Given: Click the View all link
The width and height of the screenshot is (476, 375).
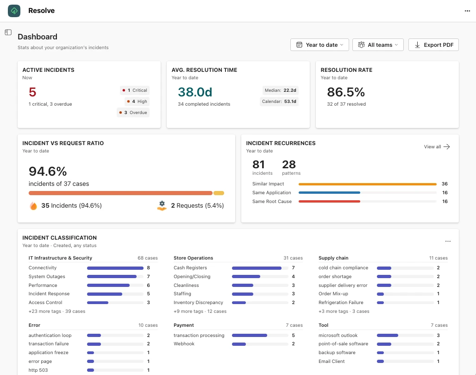Looking at the screenshot, I should (437, 147).
